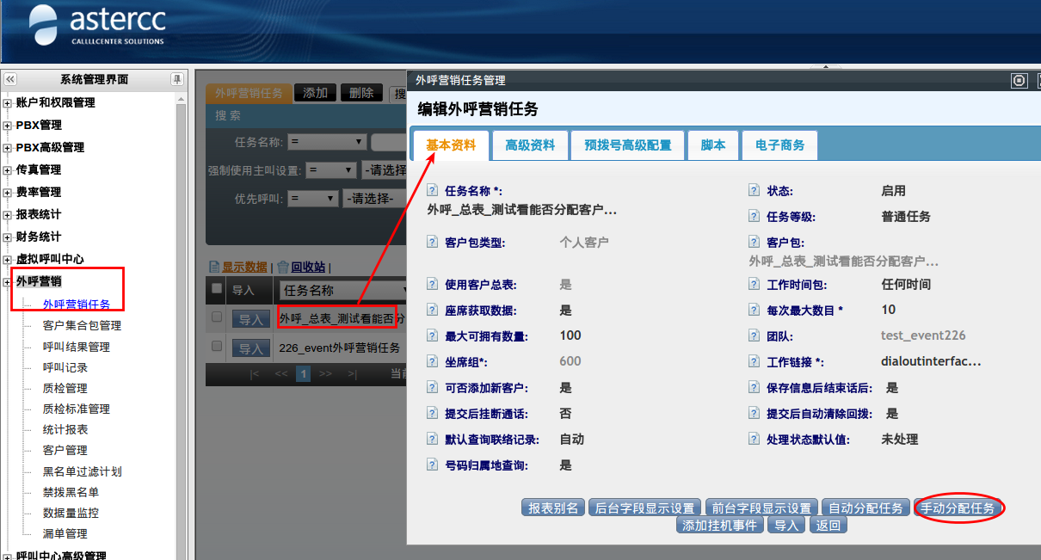The width and height of the screenshot is (1041, 560).
Task: Click help icon beside 座席获取数据
Action: (x=433, y=311)
